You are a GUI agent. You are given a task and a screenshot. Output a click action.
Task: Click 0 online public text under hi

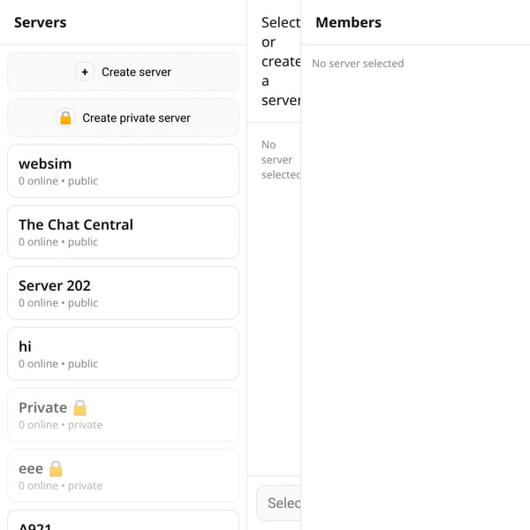(58, 364)
